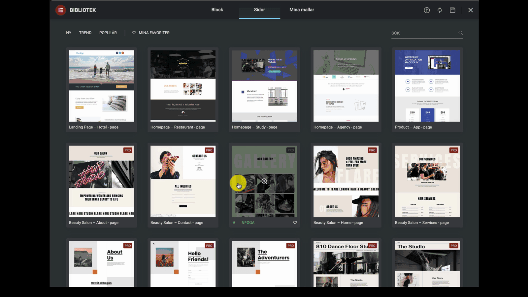Filter templates by POPULÄR
Viewport: 528px width, 297px height.
click(x=108, y=33)
